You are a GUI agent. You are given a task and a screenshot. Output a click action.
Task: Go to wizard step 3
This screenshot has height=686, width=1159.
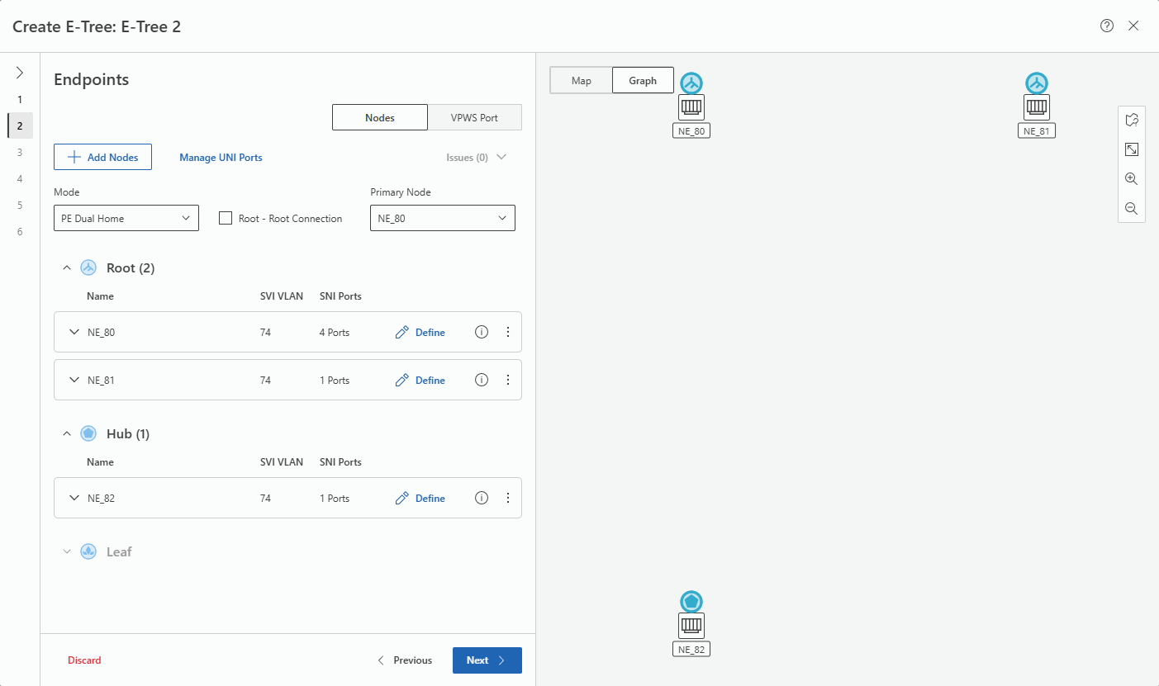point(20,152)
